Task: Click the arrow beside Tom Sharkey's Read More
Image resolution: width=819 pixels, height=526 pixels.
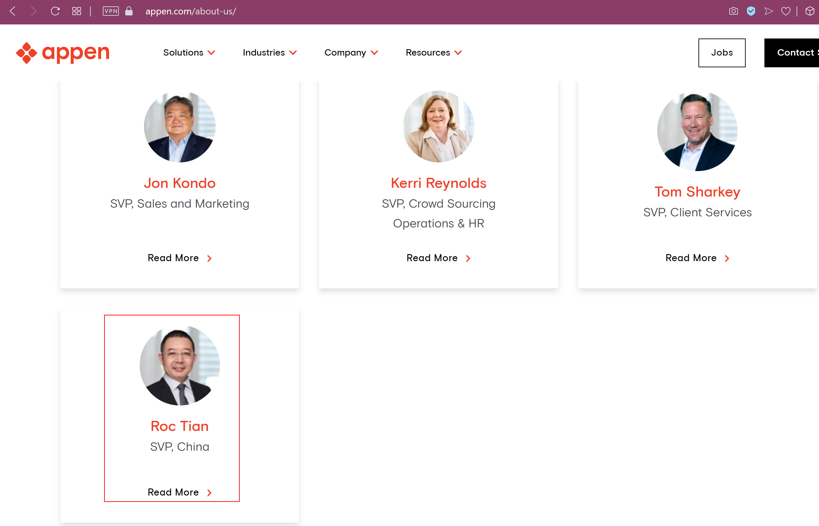Action: click(x=727, y=258)
